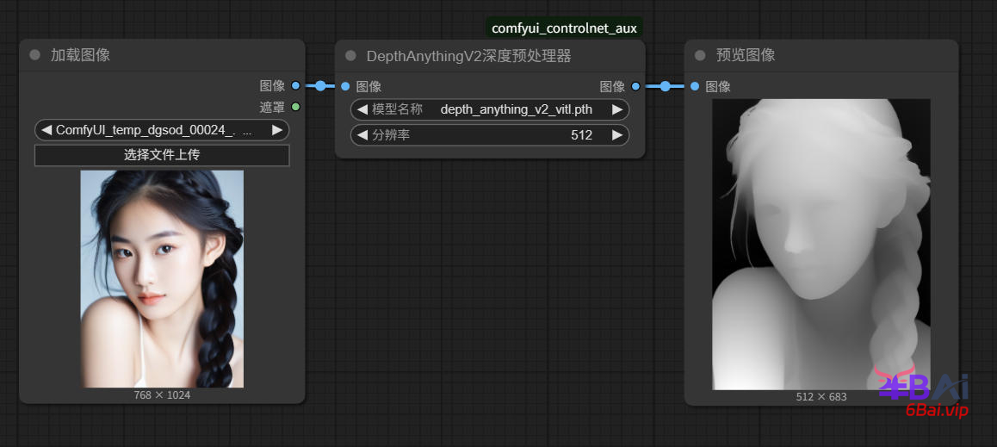Viewport: 997px width, 447px height.
Task: Click the link midpoint between Load Image and DepthAnythingV2
Action: pos(320,86)
